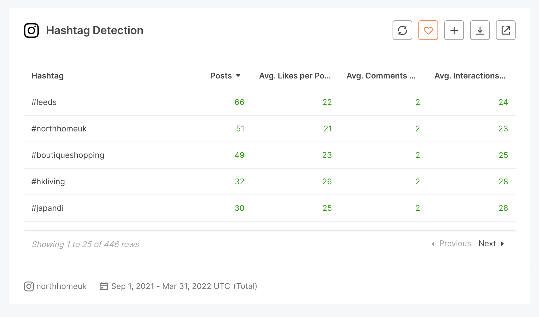Refresh the Hashtag Detection data

pos(402,30)
